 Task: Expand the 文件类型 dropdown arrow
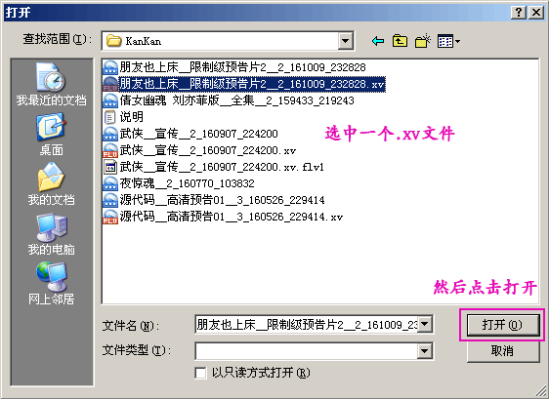click(424, 351)
